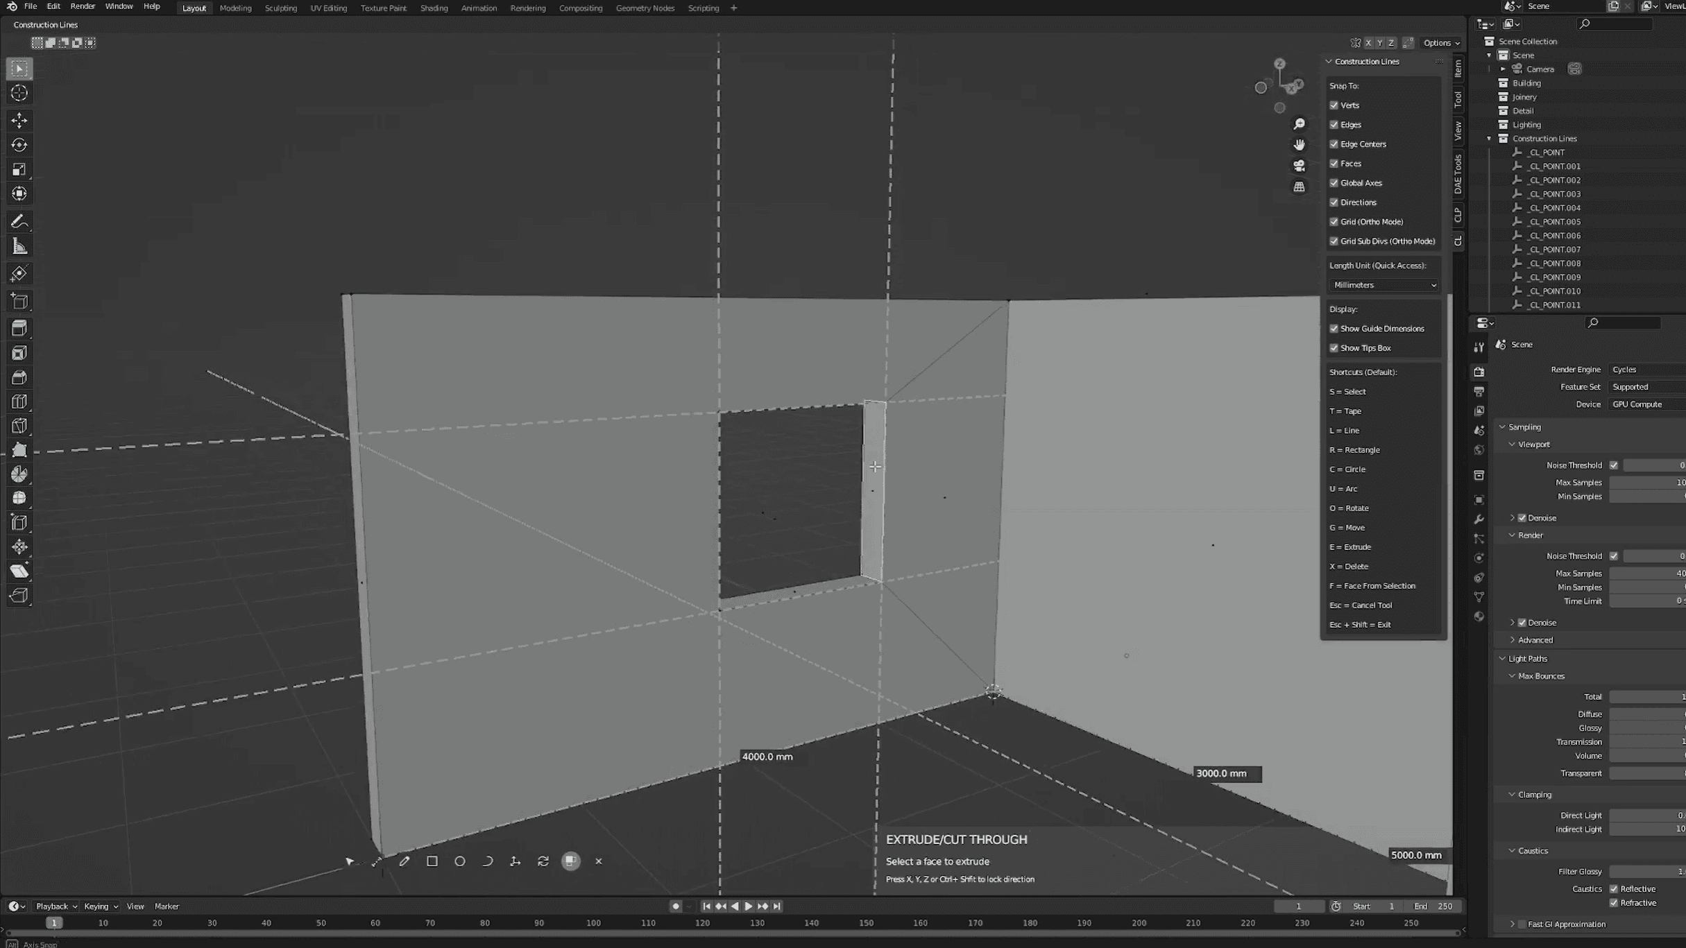Select the Rotate tool
The image size is (1686, 948).
pyautogui.click(x=19, y=145)
